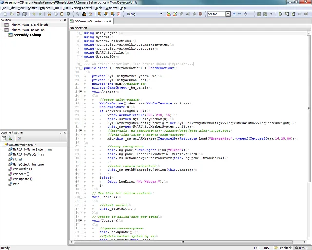Click the No selection breadcrumb
The width and height of the screenshot is (312, 250).
(78, 28)
